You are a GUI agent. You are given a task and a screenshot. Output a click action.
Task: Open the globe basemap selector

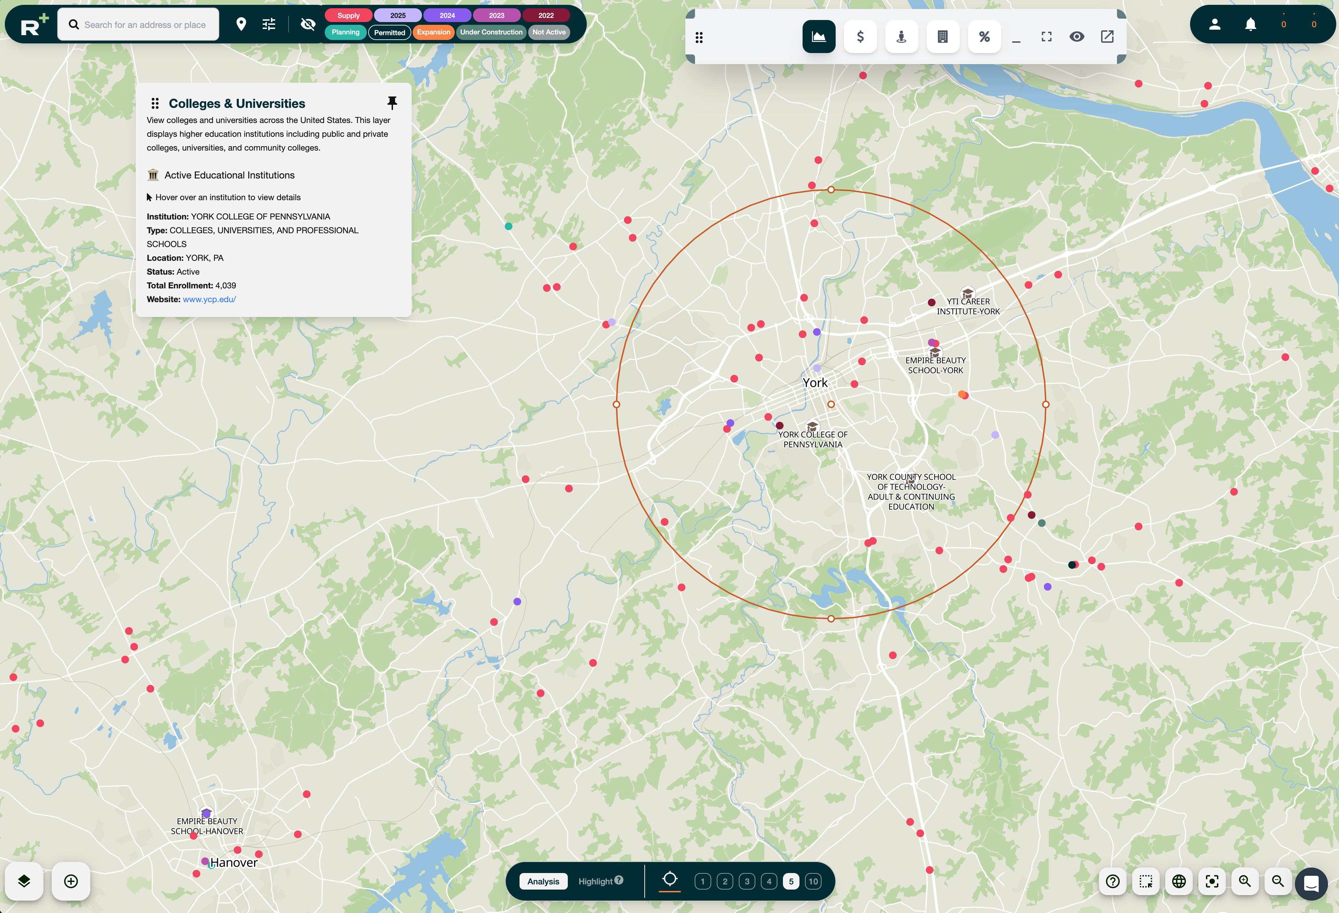pyautogui.click(x=1179, y=881)
